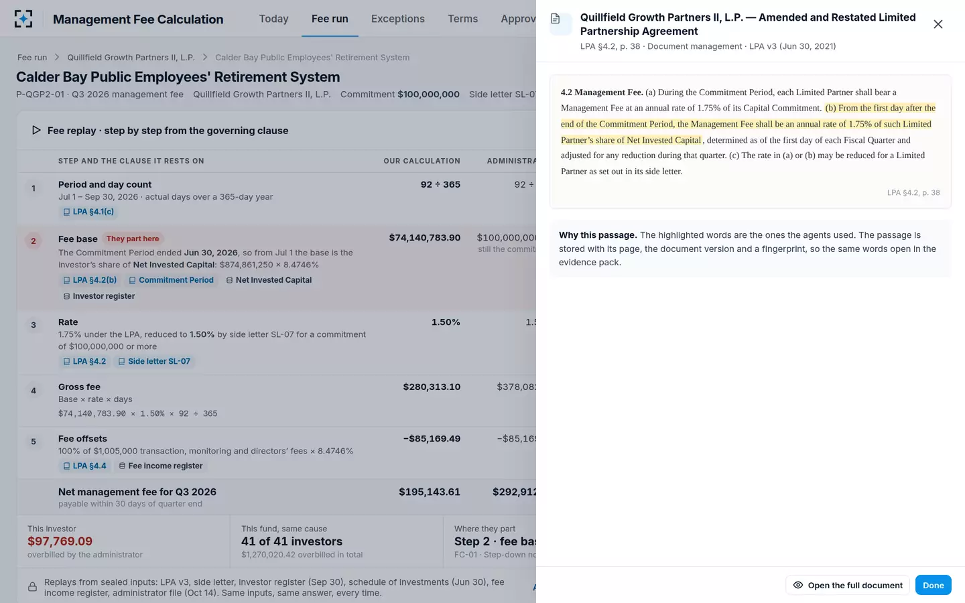
Task: Click the document icon in the agreement panel header
Action: (556, 19)
